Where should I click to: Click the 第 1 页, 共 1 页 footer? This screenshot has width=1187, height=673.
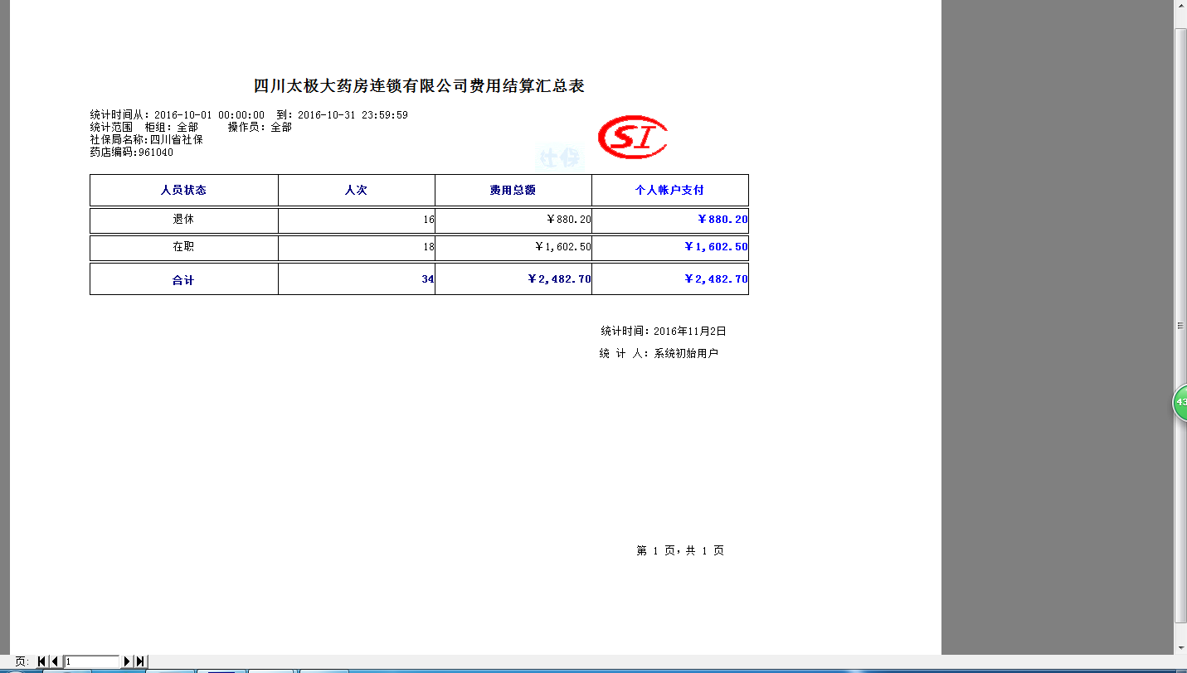[x=680, y=550]
